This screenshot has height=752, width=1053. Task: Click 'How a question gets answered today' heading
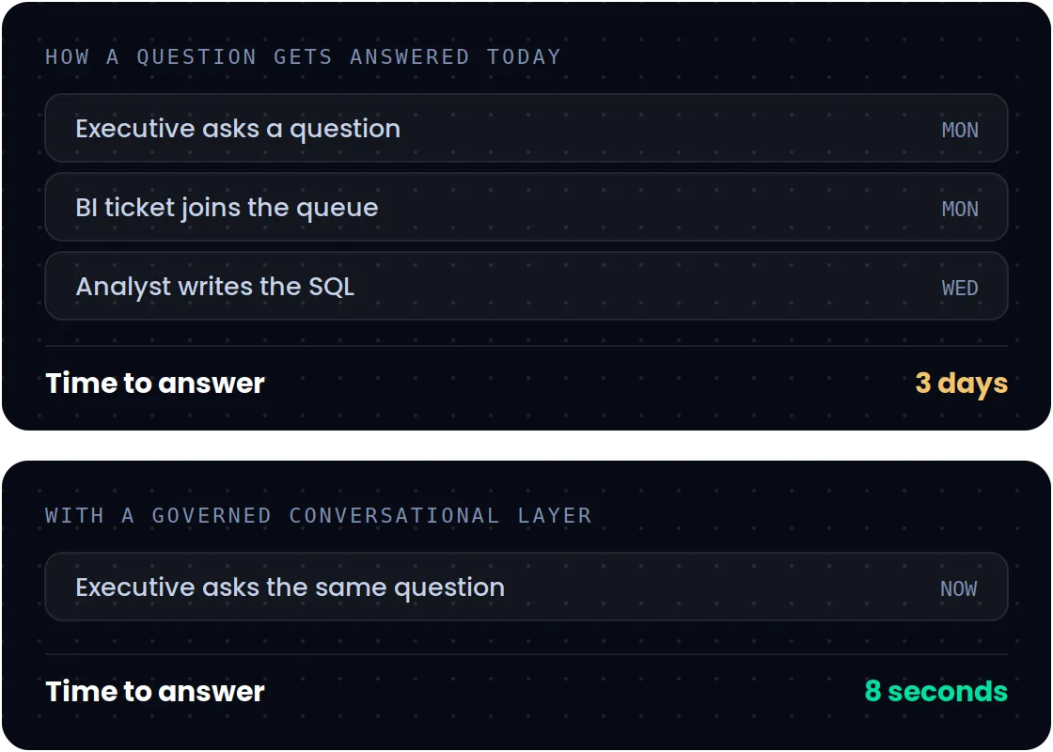click(303, 57)
